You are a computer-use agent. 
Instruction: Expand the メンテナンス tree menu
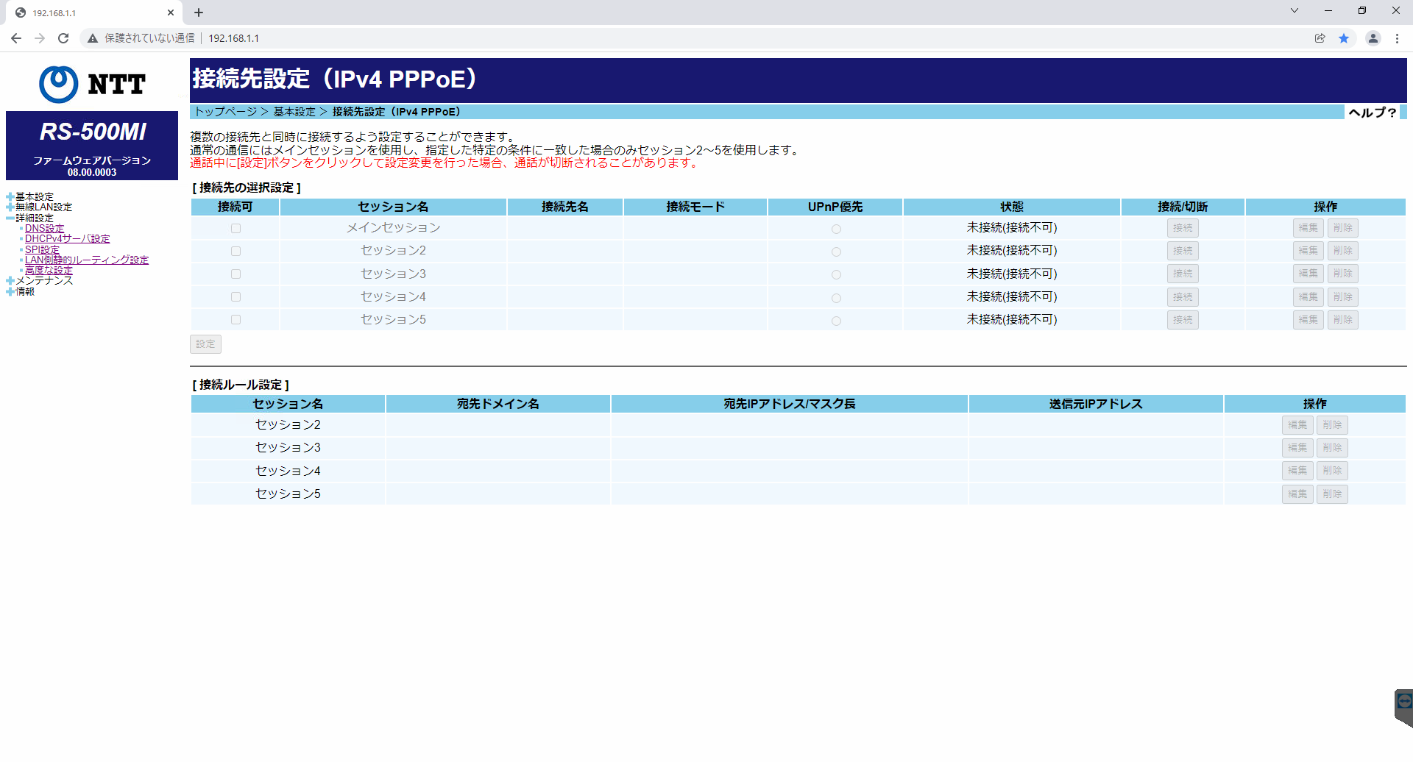pyautogui.click(x=10, y=281)
